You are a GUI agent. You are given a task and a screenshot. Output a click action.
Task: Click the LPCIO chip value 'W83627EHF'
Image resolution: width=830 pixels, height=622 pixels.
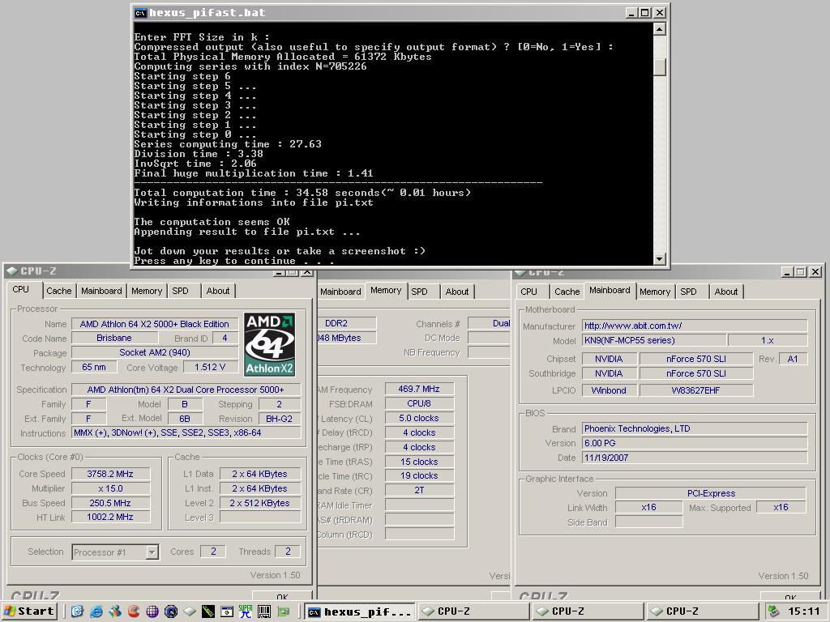point(696,390)
